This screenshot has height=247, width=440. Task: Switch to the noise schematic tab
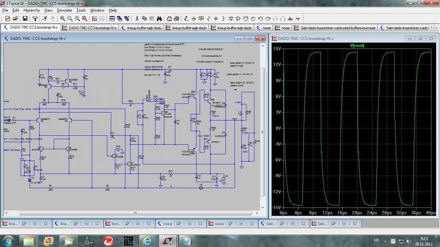(x=263, y=28)
